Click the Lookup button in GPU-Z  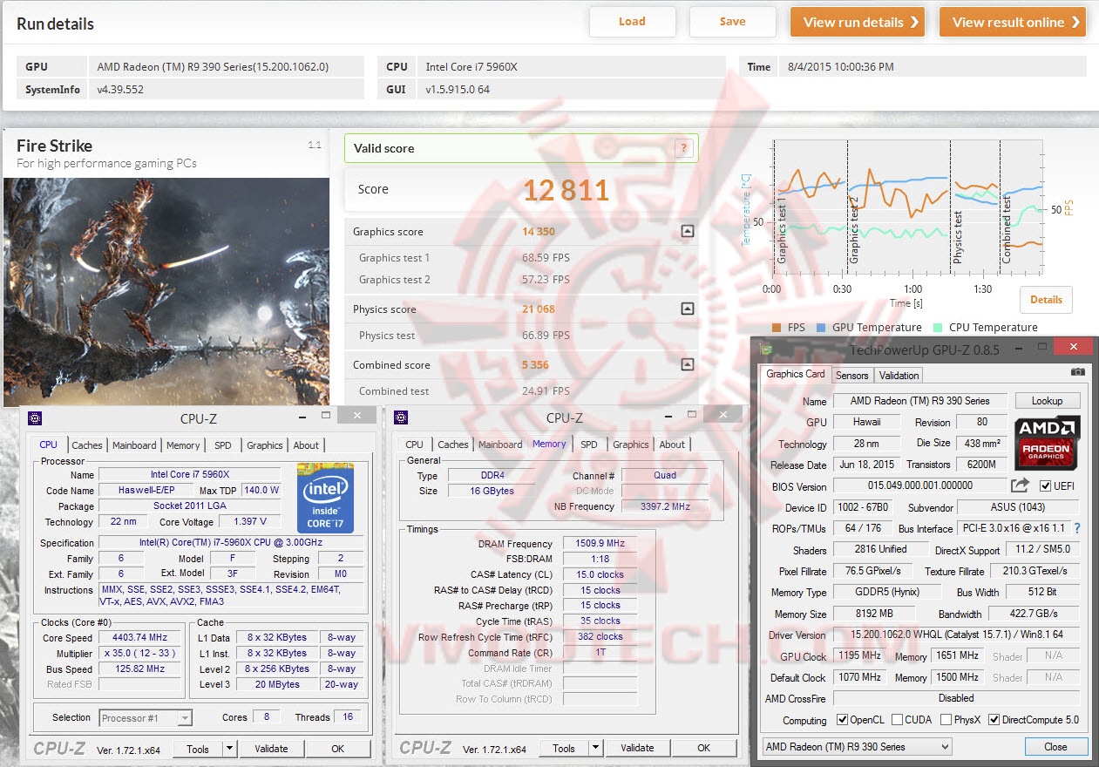point(1047,401)
